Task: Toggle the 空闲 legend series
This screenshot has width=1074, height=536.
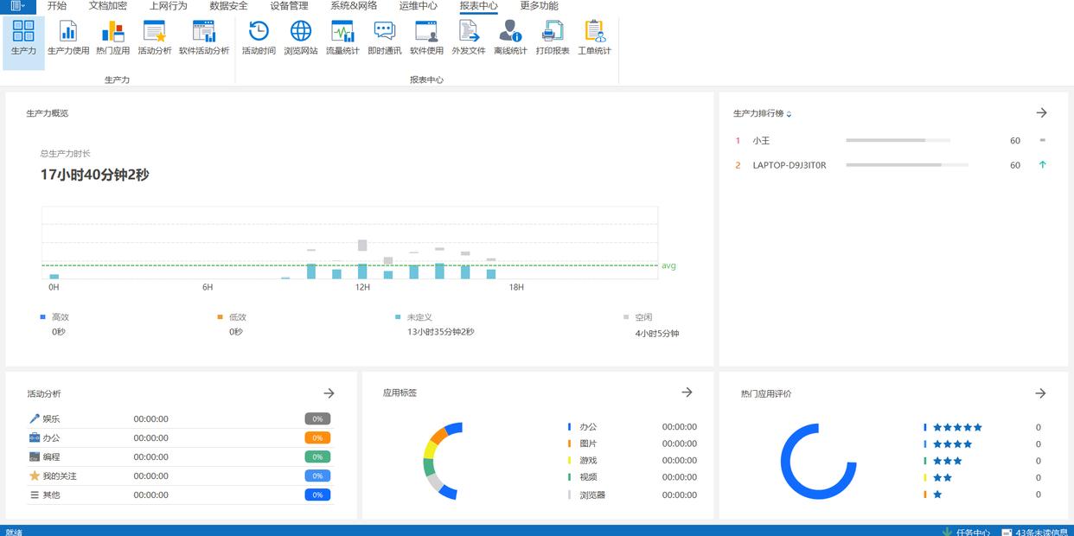Action: [x=642, y=317]
